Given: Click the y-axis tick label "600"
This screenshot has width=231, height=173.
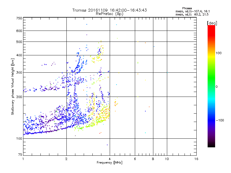Looking at the screenshot, I should (19, 31).
